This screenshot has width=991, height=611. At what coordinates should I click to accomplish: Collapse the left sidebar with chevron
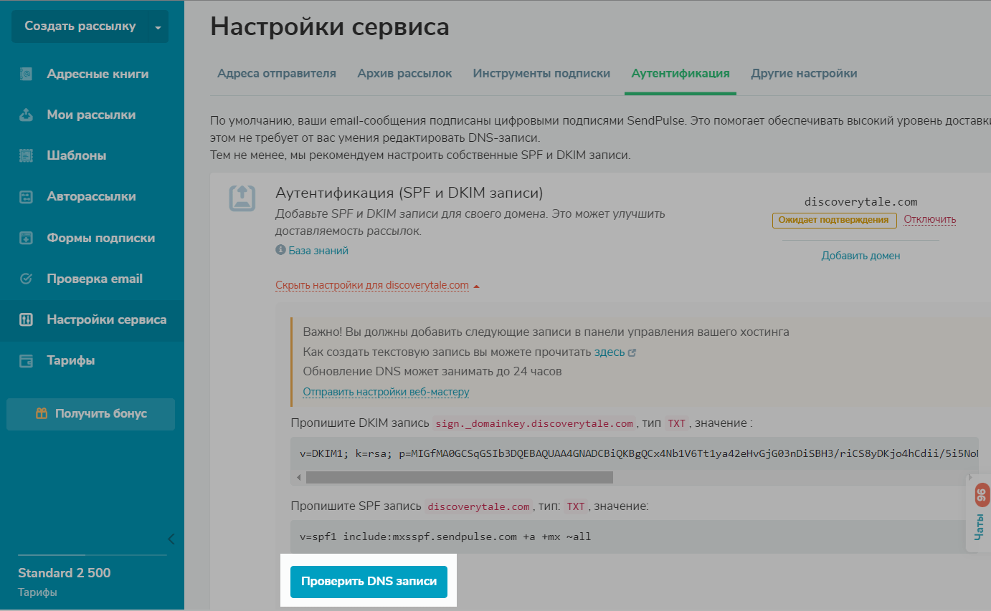[171, 539]
